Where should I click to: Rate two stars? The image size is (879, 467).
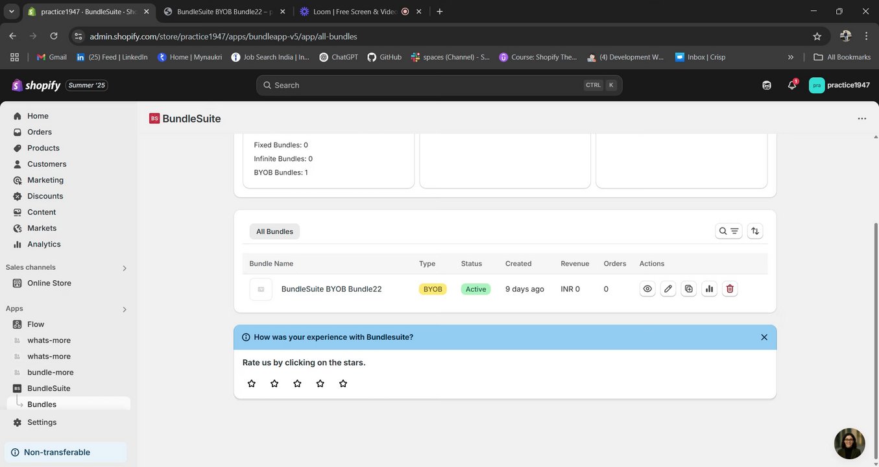coord(274,383)
